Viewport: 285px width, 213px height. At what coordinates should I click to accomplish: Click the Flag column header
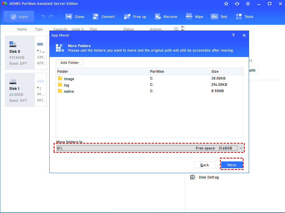click(x=93, y=29)
